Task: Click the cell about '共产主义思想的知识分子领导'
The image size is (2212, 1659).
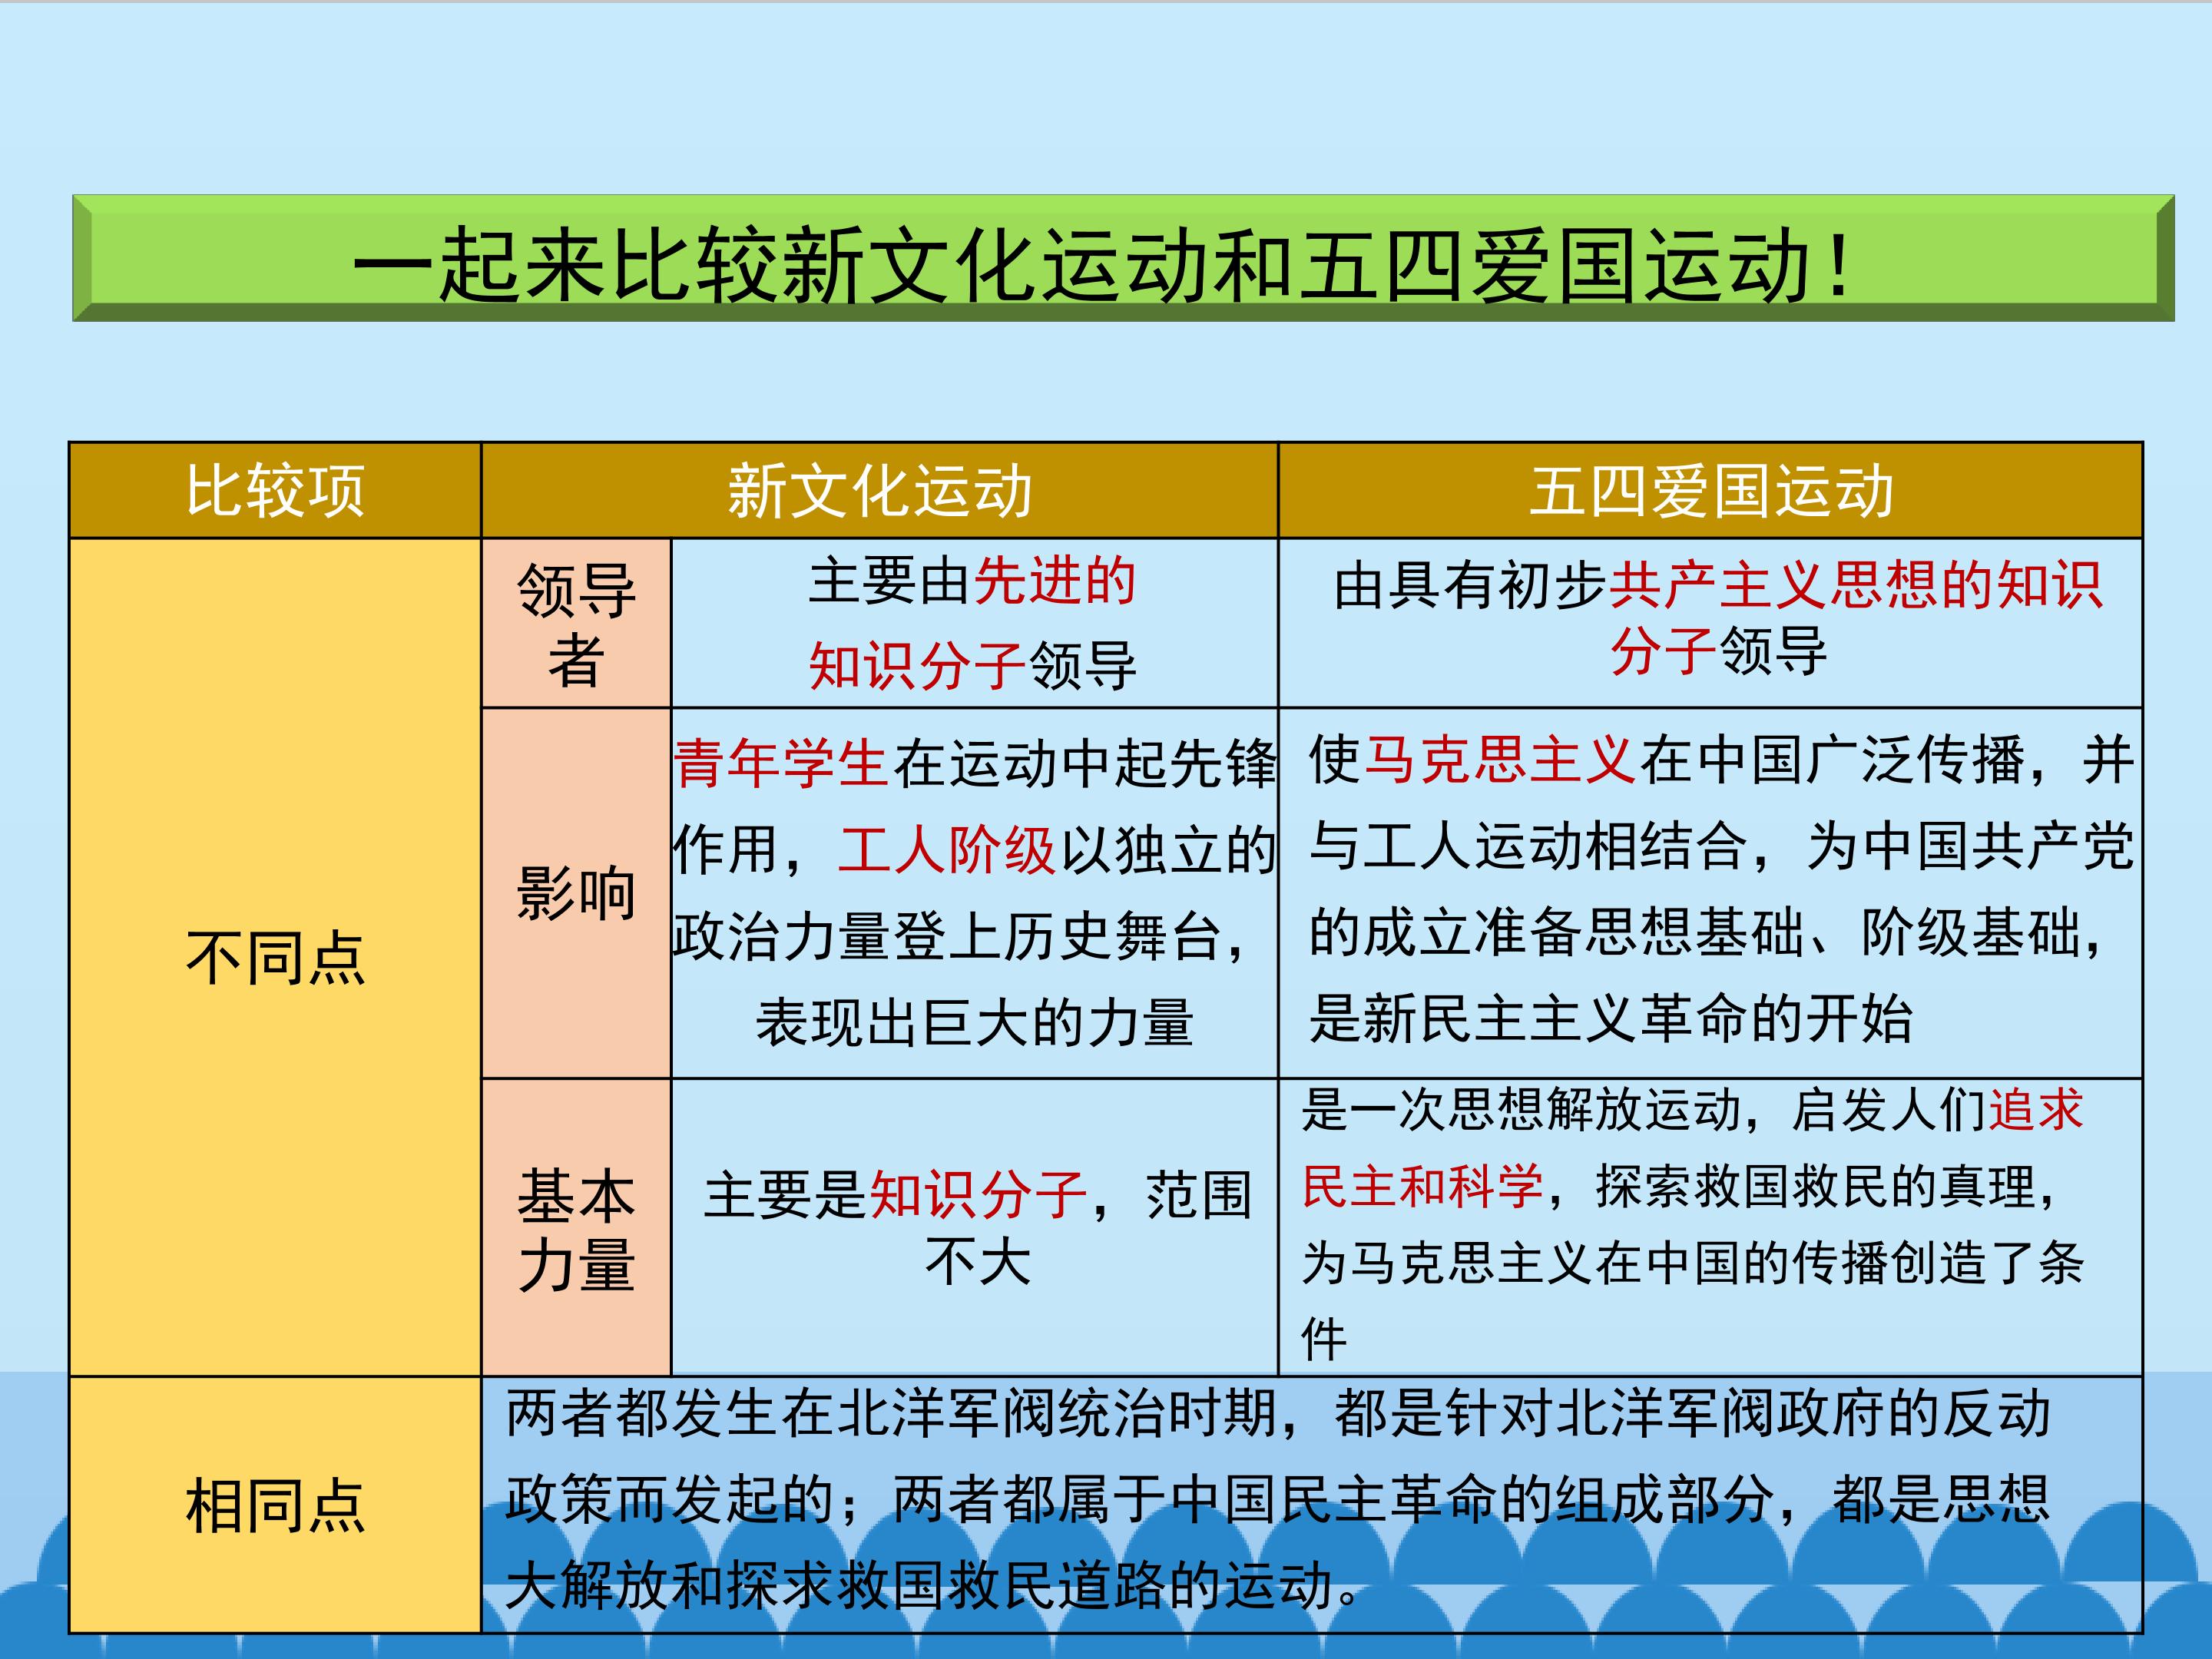Action: tap(1710, 623)
